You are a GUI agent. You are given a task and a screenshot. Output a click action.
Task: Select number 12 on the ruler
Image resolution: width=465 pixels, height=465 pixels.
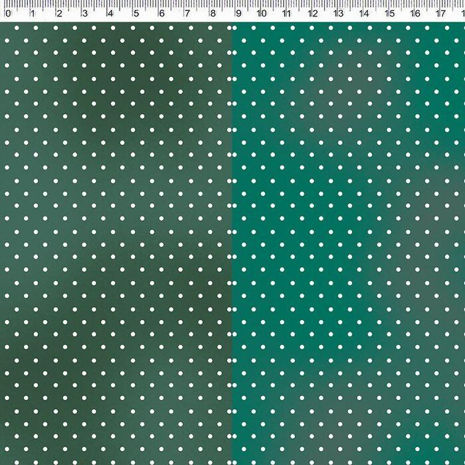312,13
